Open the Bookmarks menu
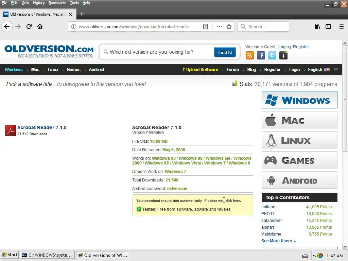This screenshot has height=261, width=348. click(x=57, y=3)
